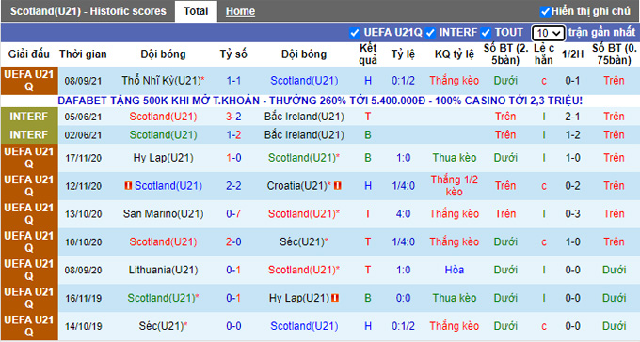This screenshot has height=342, width=640.
Task: Click the 0-0 score on 14/10/19
Action: [233, 327]
